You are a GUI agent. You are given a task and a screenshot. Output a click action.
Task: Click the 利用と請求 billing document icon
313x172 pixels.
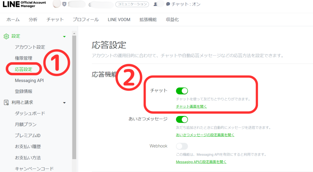[6, 103]
